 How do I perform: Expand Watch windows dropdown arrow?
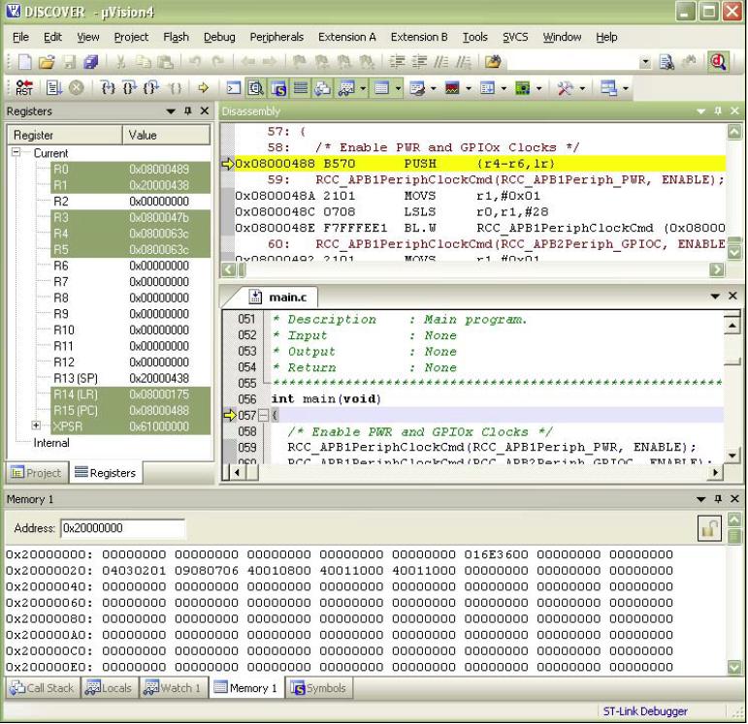click(363, 88)
